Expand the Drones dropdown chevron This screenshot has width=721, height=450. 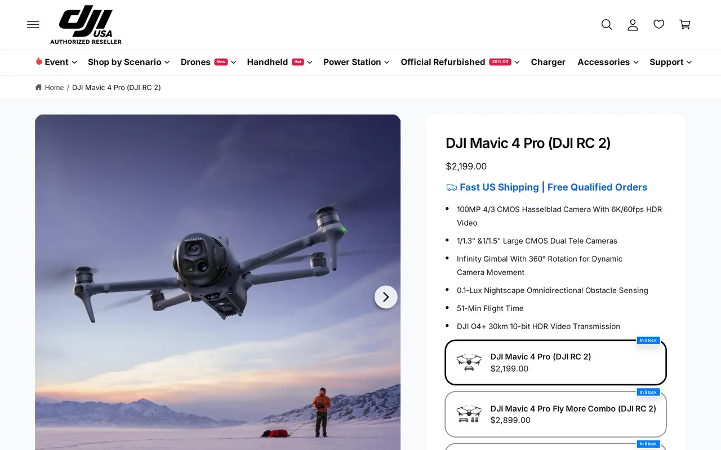click(233, 62)
